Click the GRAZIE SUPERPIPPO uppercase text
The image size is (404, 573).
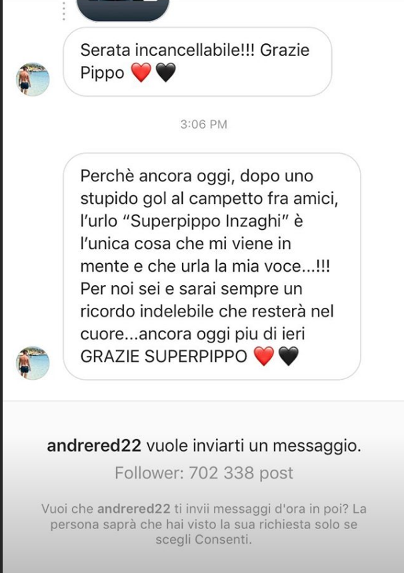[x=164, y=356]
